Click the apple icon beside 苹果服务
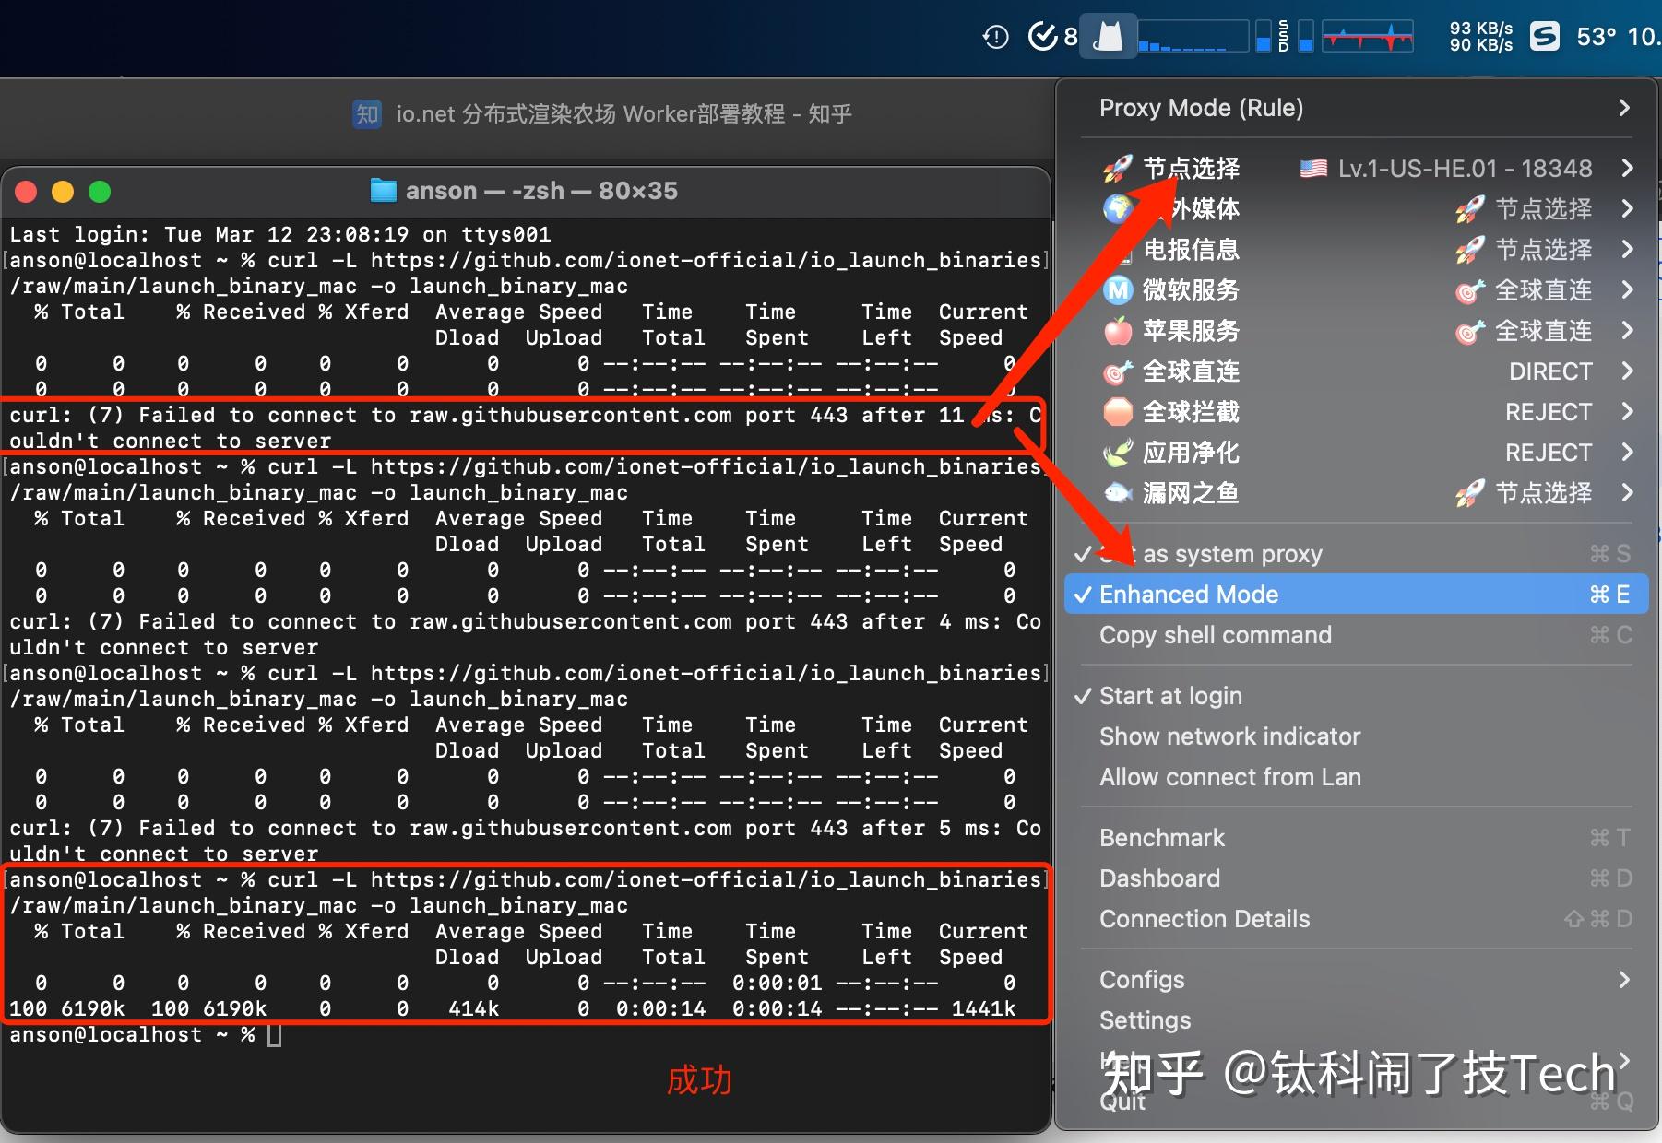The image size is (1662, 1143). click(1118, 331)
